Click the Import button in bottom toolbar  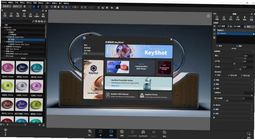coord(90,133)
